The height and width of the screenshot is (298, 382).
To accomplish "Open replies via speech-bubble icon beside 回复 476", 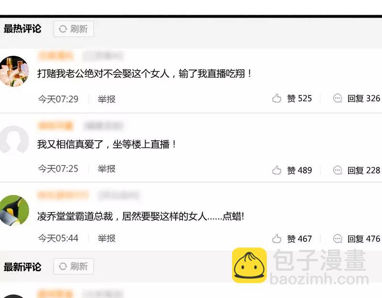I will tap(338, 239).
